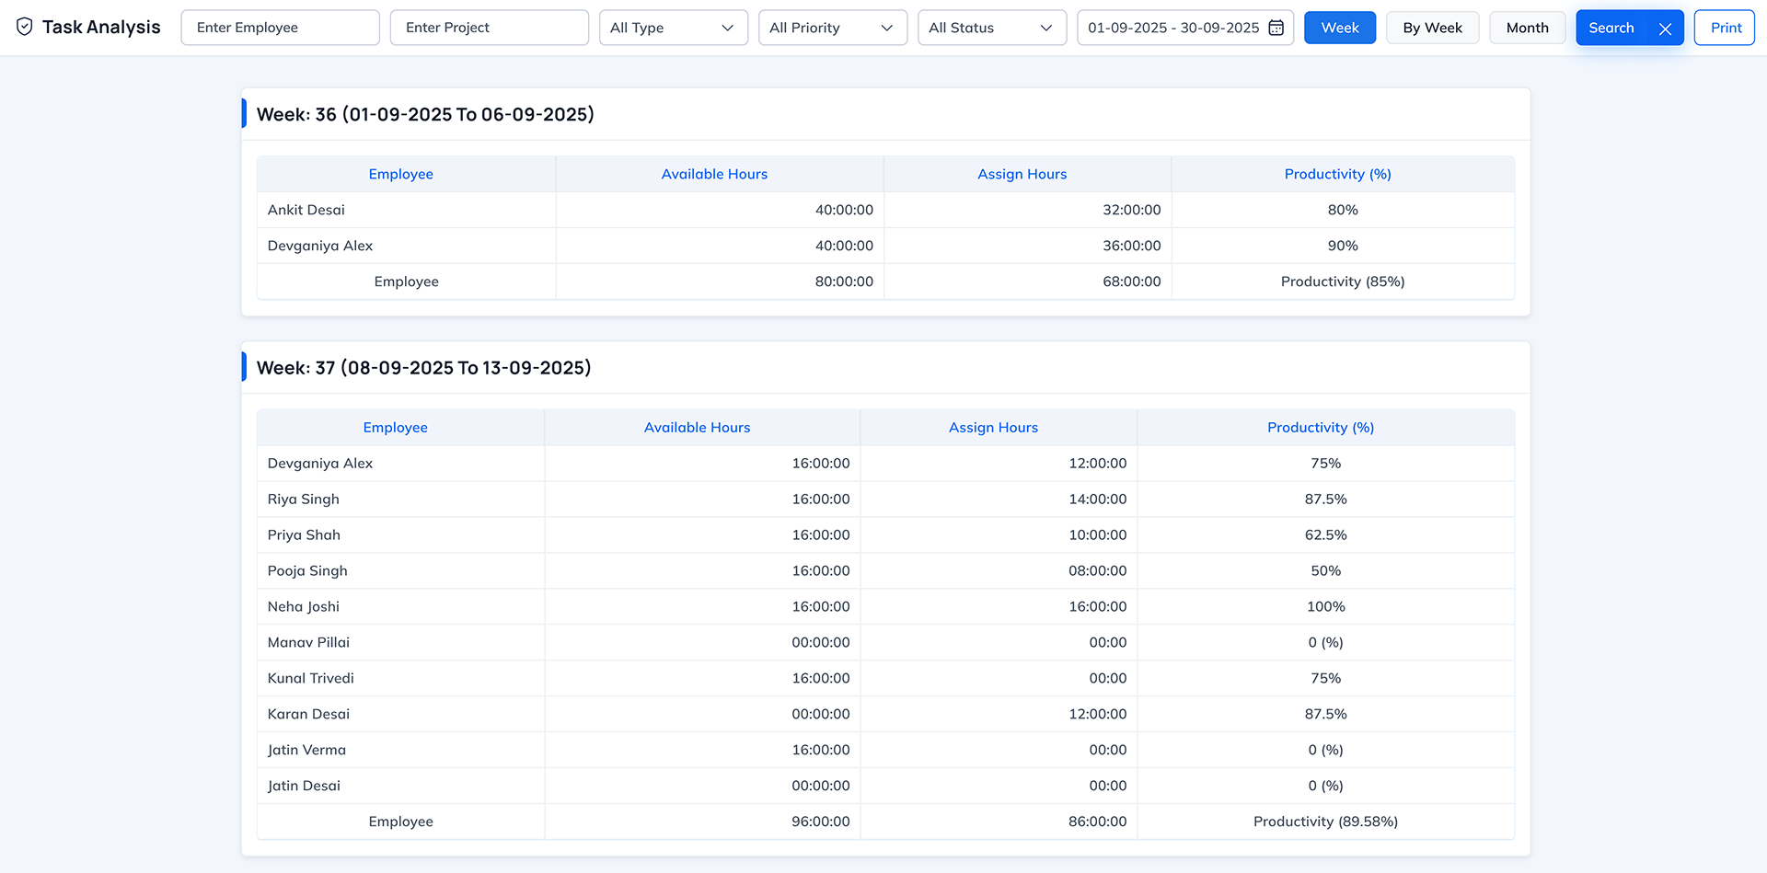
Task: Expand the All Status dropdown
Action: point(991,28)
